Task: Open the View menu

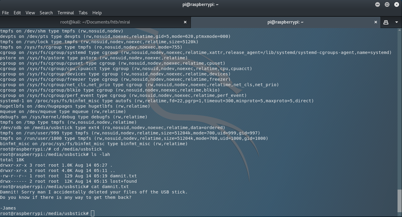Action: 30,13
